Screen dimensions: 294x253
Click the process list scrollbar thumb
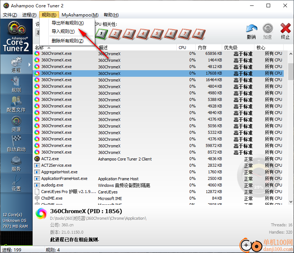point(291,71)
